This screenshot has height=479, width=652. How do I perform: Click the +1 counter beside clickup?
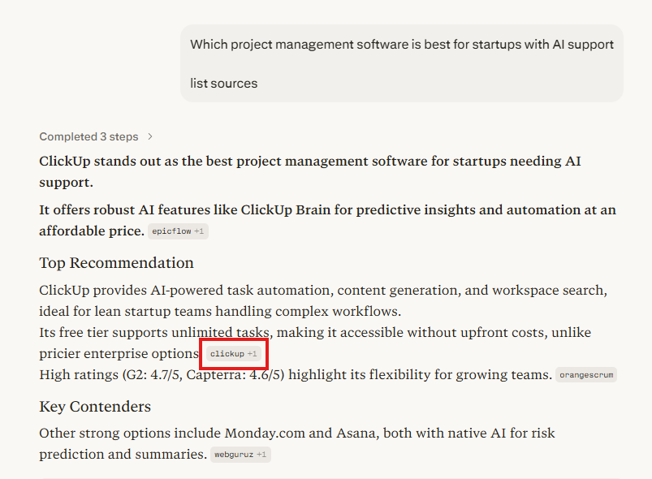pos(253,354)
